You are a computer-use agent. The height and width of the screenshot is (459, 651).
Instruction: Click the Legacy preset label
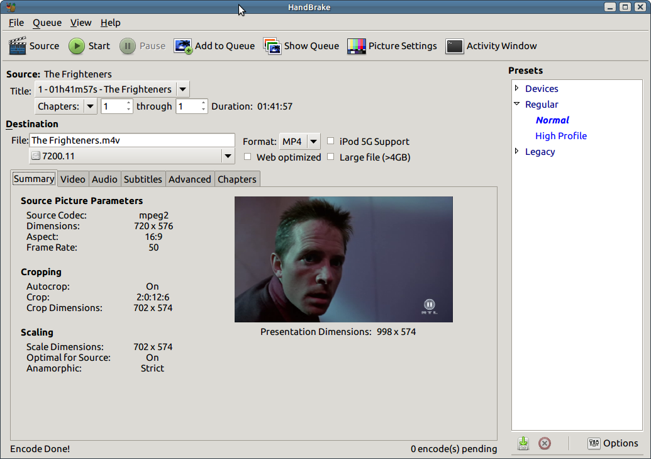[540, 152]
